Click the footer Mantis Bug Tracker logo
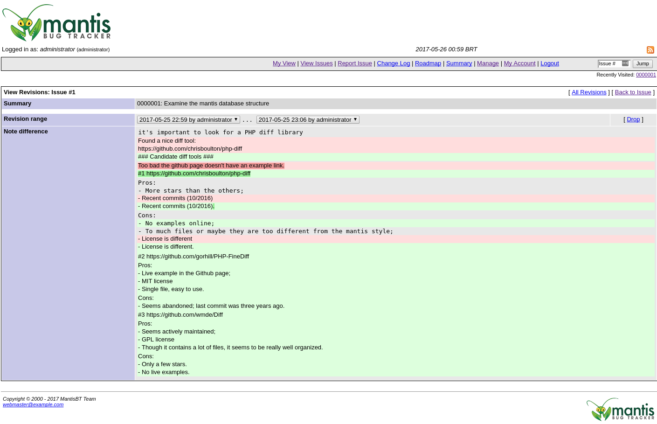Screen dimensions: 657x424 [621, 409]
